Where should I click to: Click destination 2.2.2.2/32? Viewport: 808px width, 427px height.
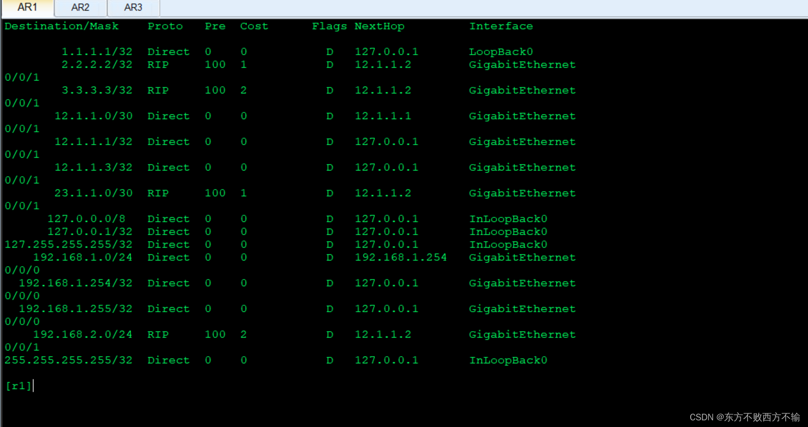[x=97, y=64]
